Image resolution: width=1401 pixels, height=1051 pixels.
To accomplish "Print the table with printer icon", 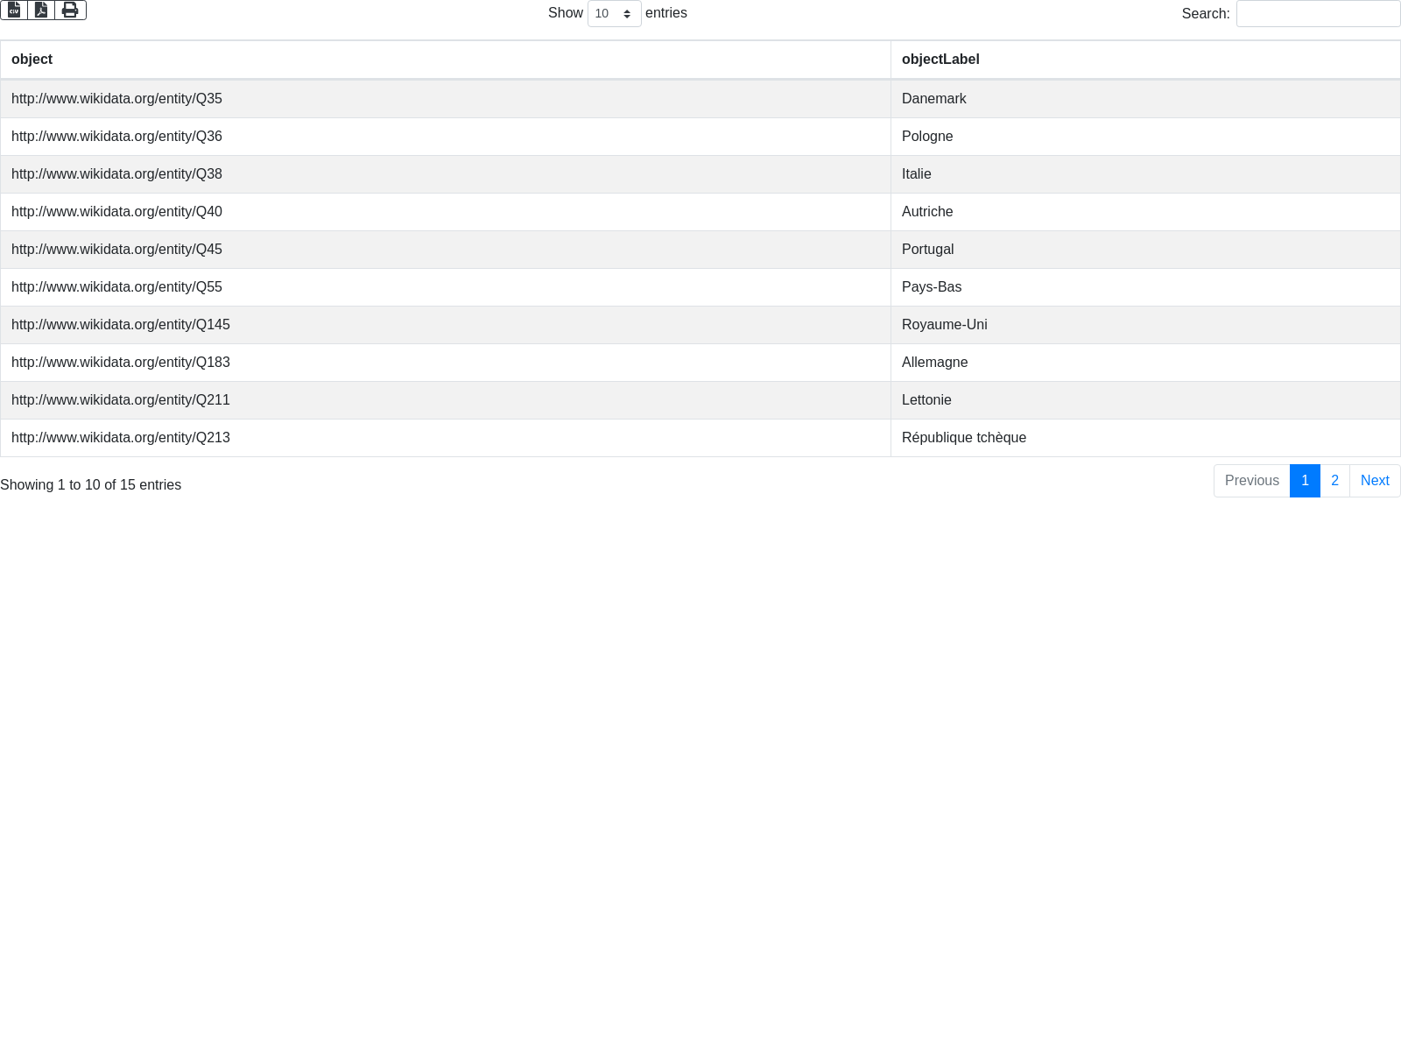I will coord(70,11).
